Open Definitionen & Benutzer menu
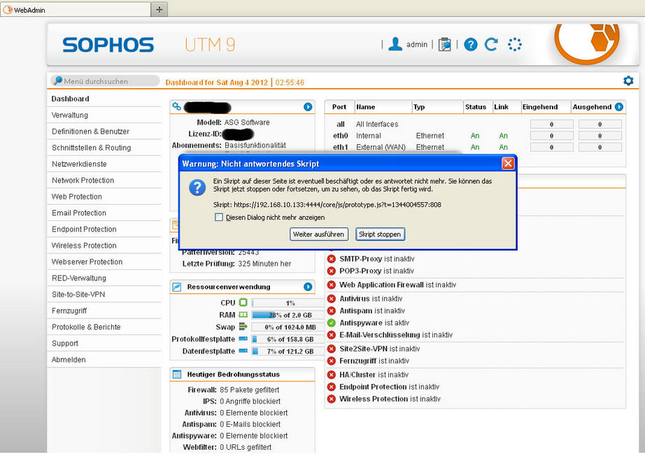The height and width of the screenshot is (454, 645). [104, 132]
